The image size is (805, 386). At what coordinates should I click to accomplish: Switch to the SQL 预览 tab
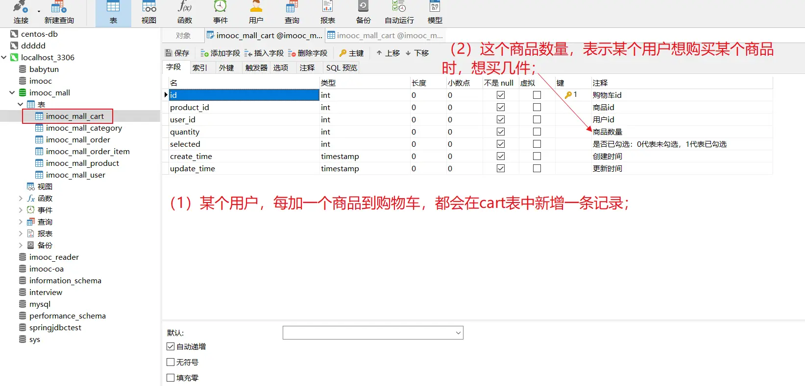[x=342, y=68]
